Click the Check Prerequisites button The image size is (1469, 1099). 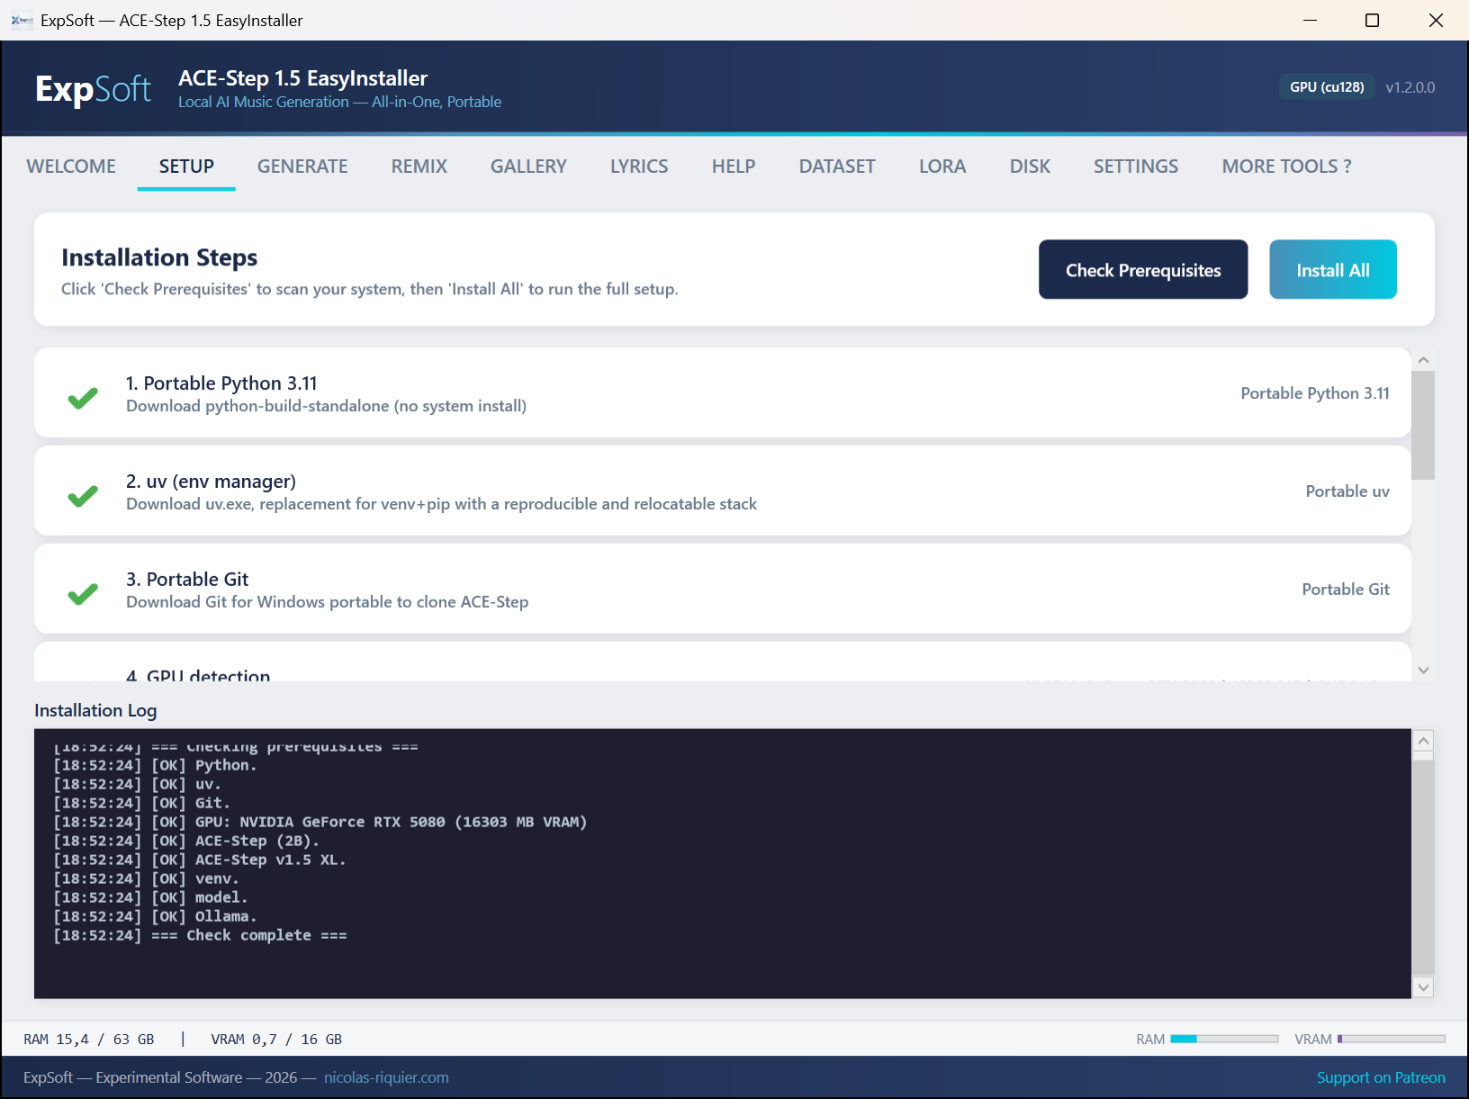[1143, 269]
